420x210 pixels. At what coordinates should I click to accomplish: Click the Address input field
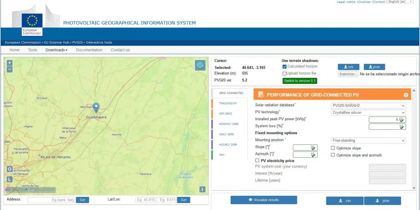tap(51, 200)
